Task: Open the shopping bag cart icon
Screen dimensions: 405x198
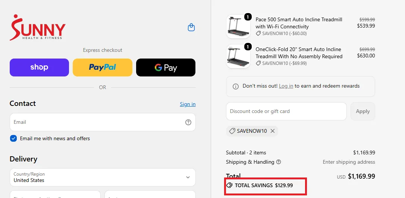Action: 191,27
